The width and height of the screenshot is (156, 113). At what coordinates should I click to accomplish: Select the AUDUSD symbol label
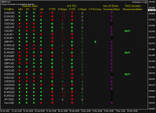(x=9, y=13)
